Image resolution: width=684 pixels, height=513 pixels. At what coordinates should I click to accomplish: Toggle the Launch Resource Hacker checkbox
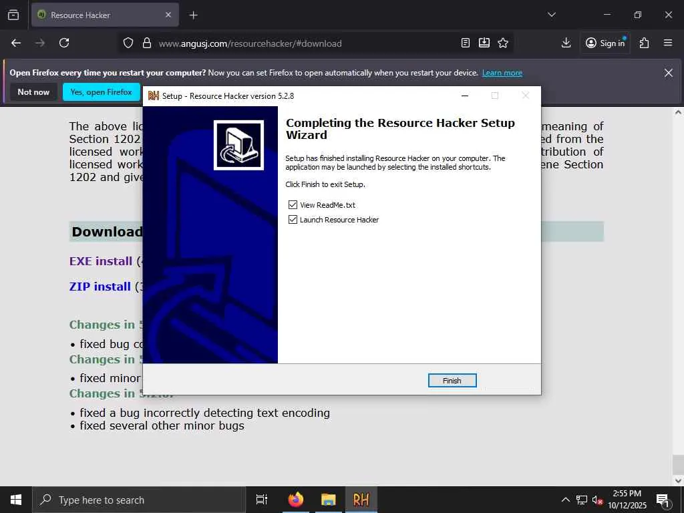click(293, 219)
